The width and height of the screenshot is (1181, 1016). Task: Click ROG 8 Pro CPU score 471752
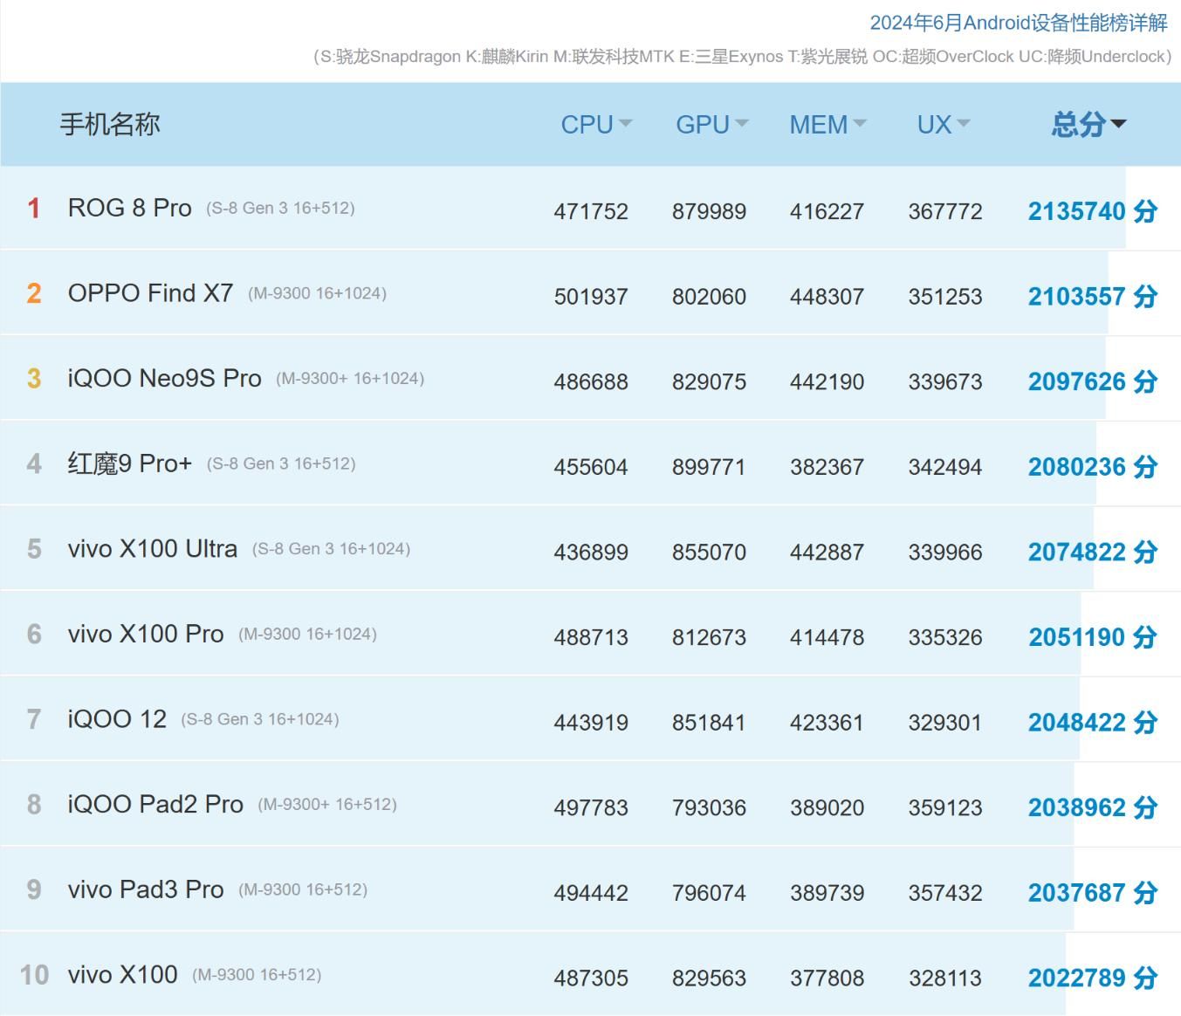pos(591,212)
